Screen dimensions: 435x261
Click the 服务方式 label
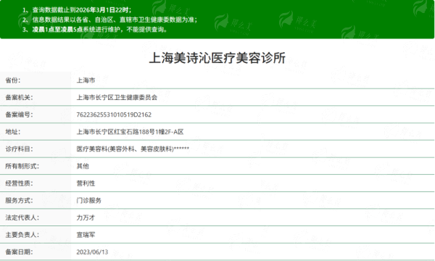pyautogui.click(x=19, y=201)
